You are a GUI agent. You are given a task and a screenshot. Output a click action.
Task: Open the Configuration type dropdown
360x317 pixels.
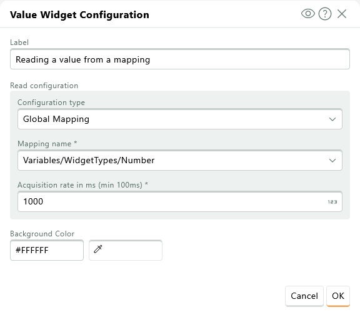180,119
